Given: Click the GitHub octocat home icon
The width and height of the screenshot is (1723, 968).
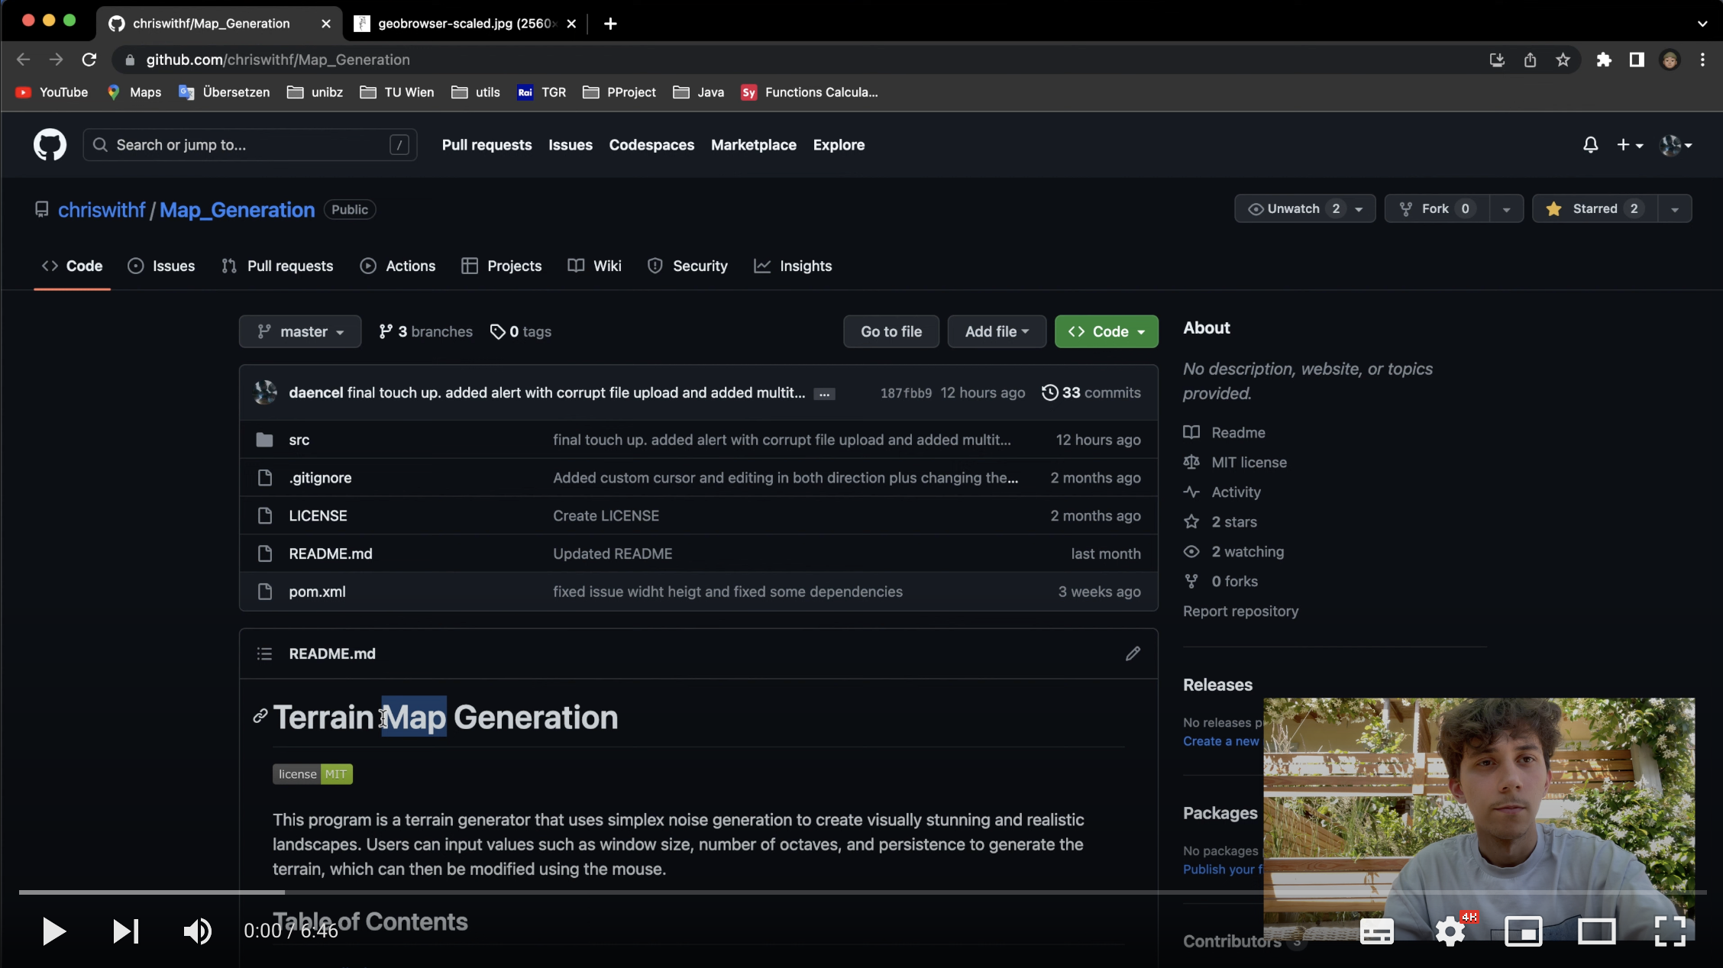Looking at the screenshot, I should pyautogui.click(x=50, y=144).
